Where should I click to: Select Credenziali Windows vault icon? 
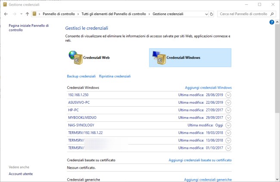point(159,58)
